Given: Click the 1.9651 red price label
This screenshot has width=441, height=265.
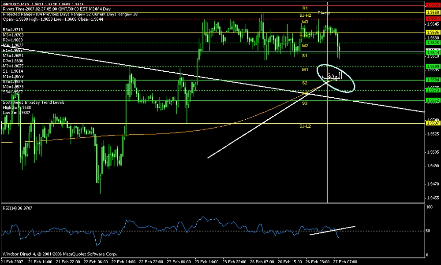Looking at the screenshot, I should coord(433,19).
